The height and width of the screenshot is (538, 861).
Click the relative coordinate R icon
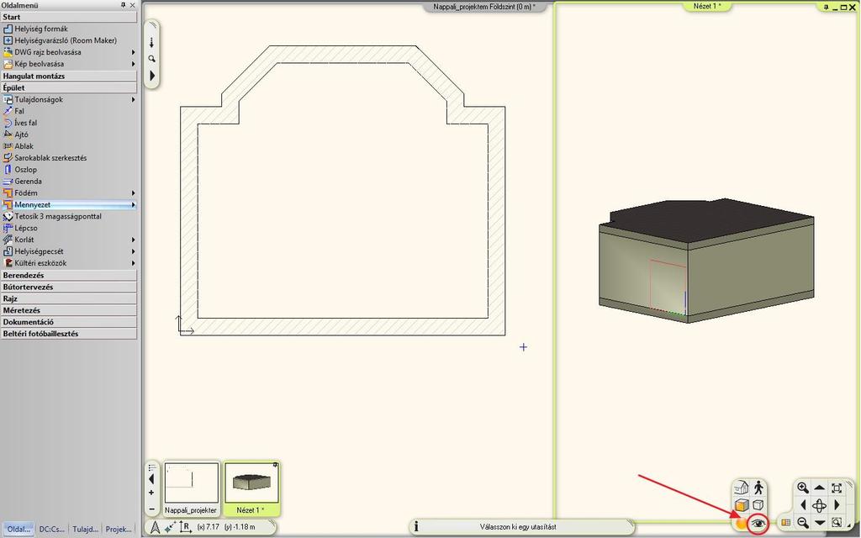click(x=186, y=527)
